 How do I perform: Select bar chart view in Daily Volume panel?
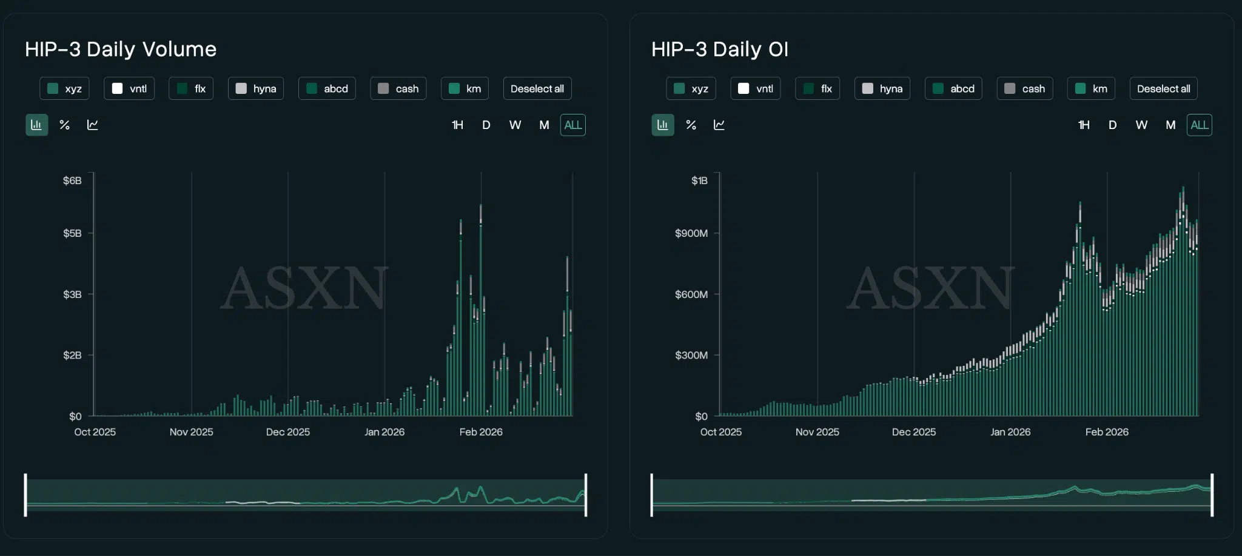click(36, 125)
